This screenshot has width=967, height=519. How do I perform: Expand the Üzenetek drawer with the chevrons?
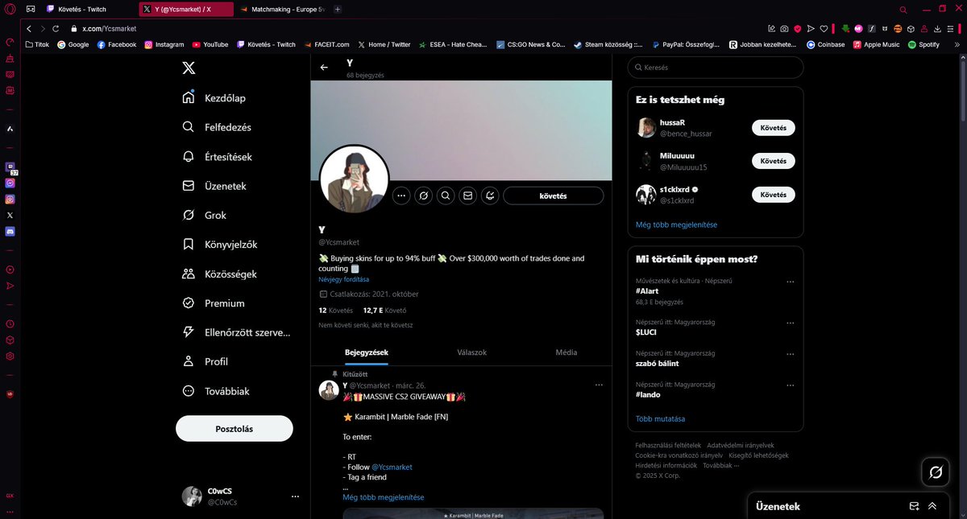[932, 506]
